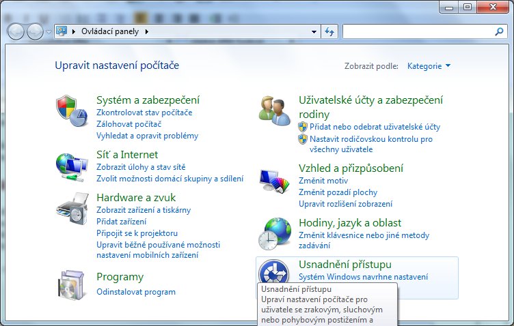Click Zálohovat počítač link
The width and height of the screenshot is (514, 326).
[128, 124]
